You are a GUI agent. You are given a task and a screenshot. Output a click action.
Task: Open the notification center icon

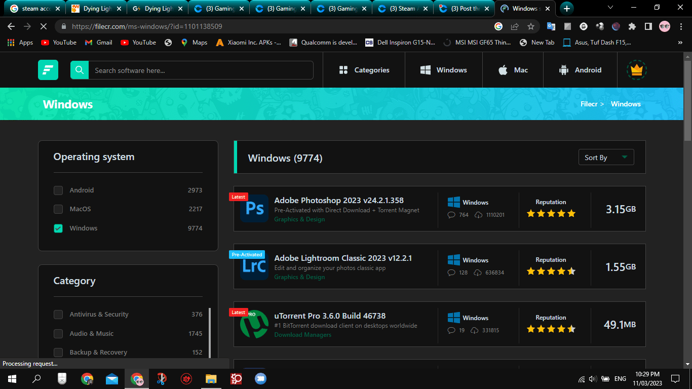click(675, 378)
